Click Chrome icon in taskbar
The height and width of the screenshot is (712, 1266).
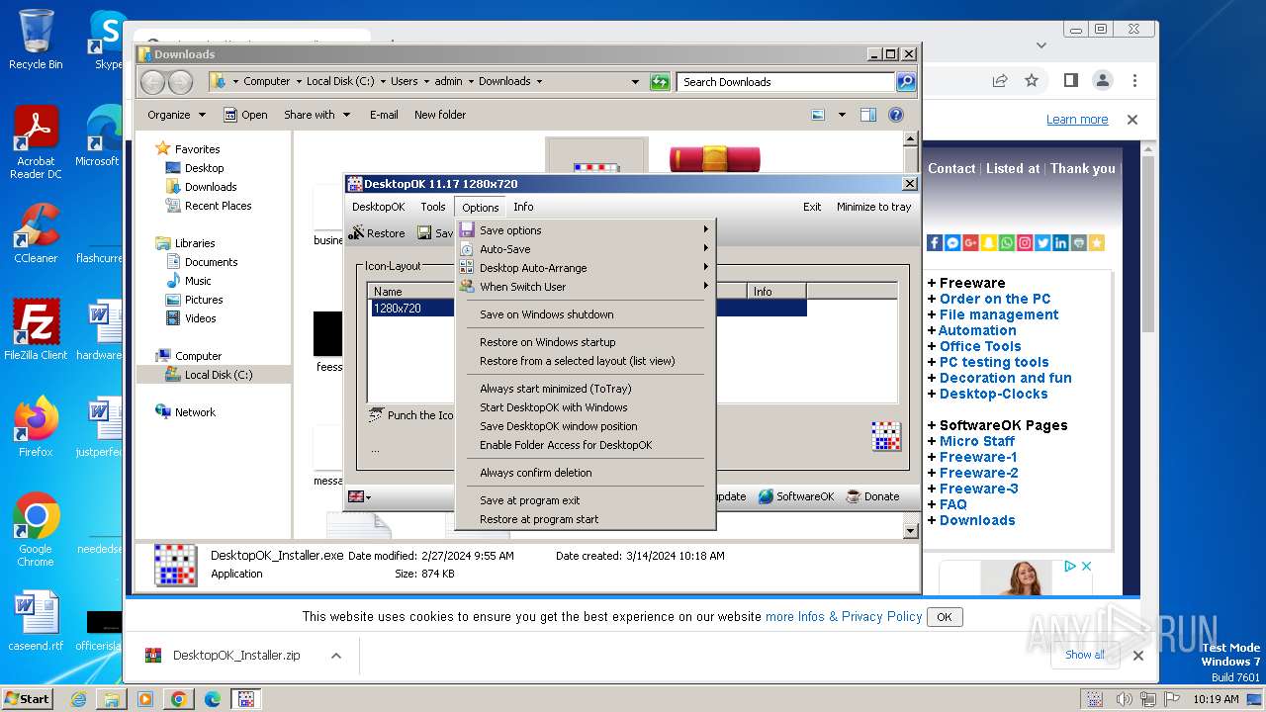(x=178, y=699)
